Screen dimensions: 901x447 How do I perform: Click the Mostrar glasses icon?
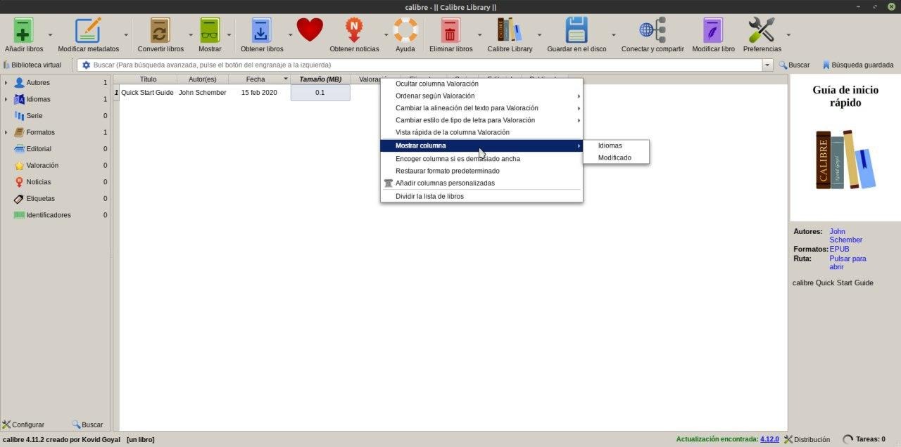pos(210,30)
